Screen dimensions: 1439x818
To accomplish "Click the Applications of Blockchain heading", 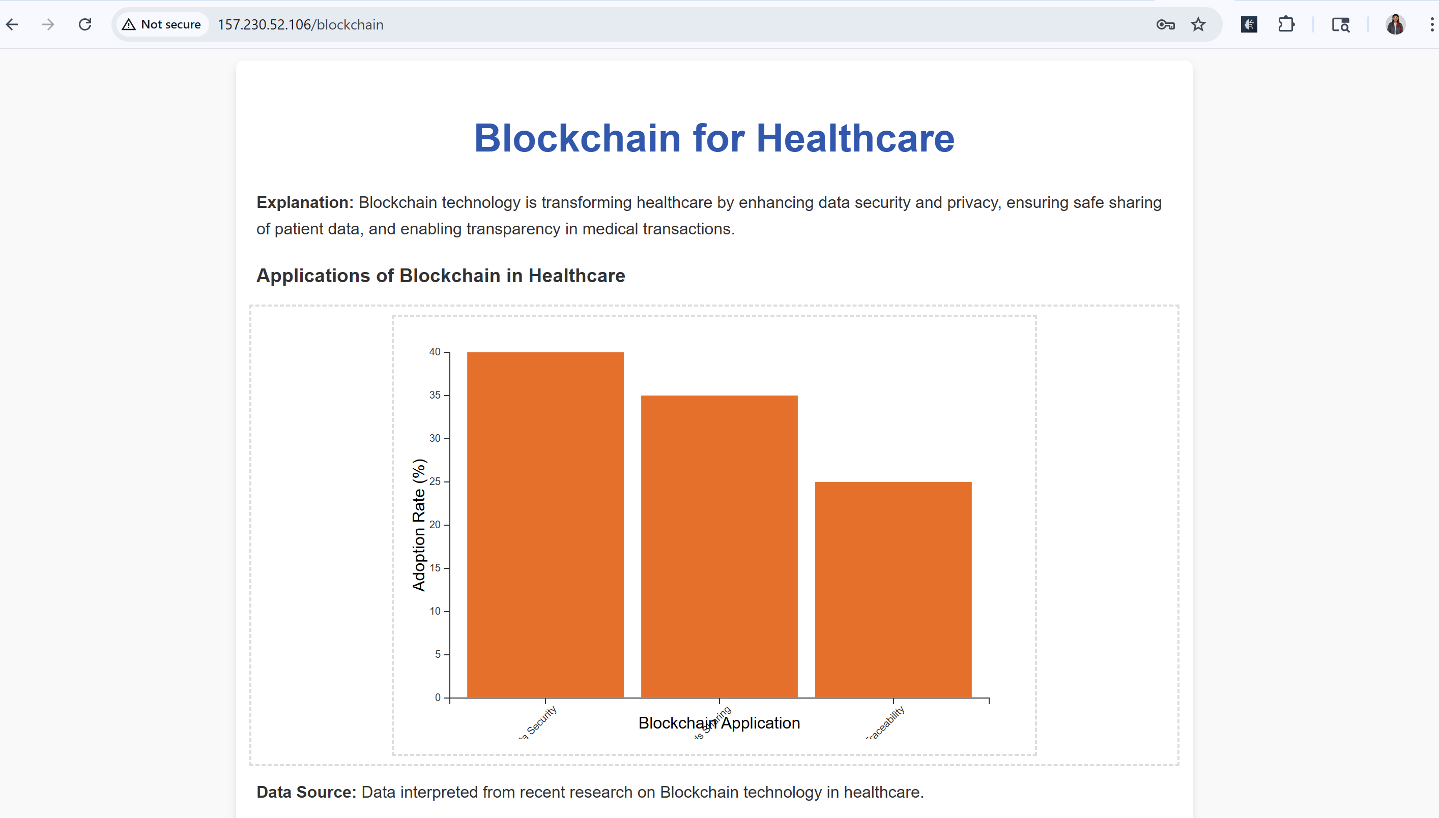I will tap(441, 276).
